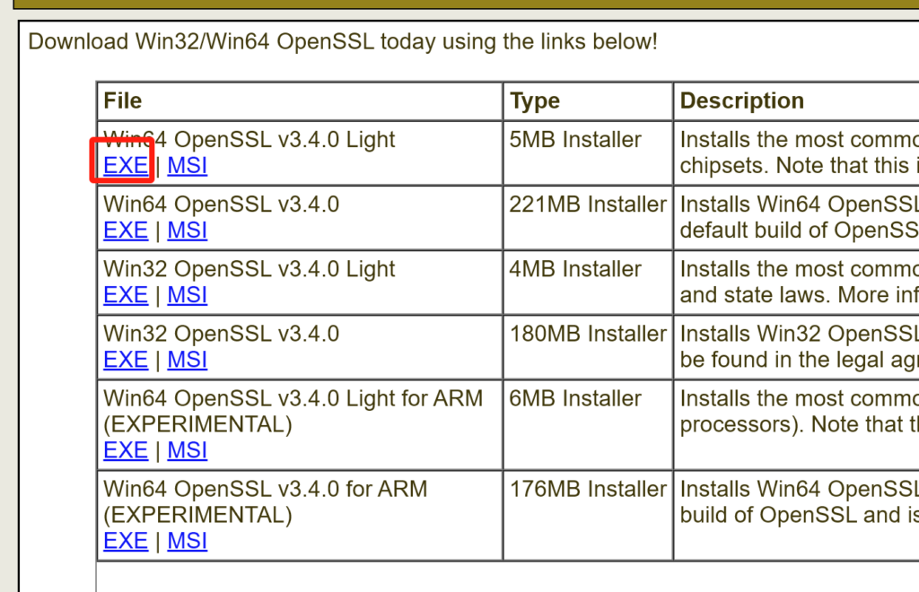Click the description starting "Installs Win64 OpenSSL" with "default build"
Image resolution: width=919 pixels, height=592 pixels.
click(799, 217)
